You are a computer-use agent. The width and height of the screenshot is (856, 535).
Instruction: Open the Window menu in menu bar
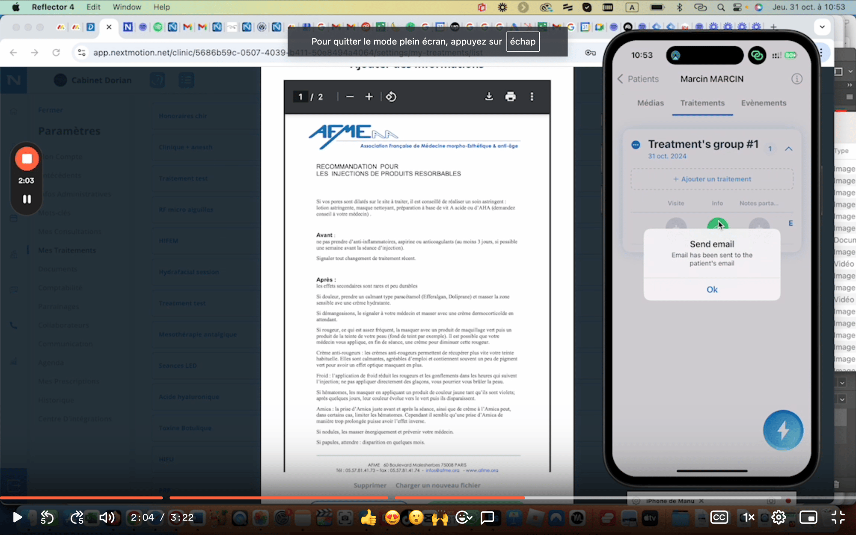[x=127, y=7]
